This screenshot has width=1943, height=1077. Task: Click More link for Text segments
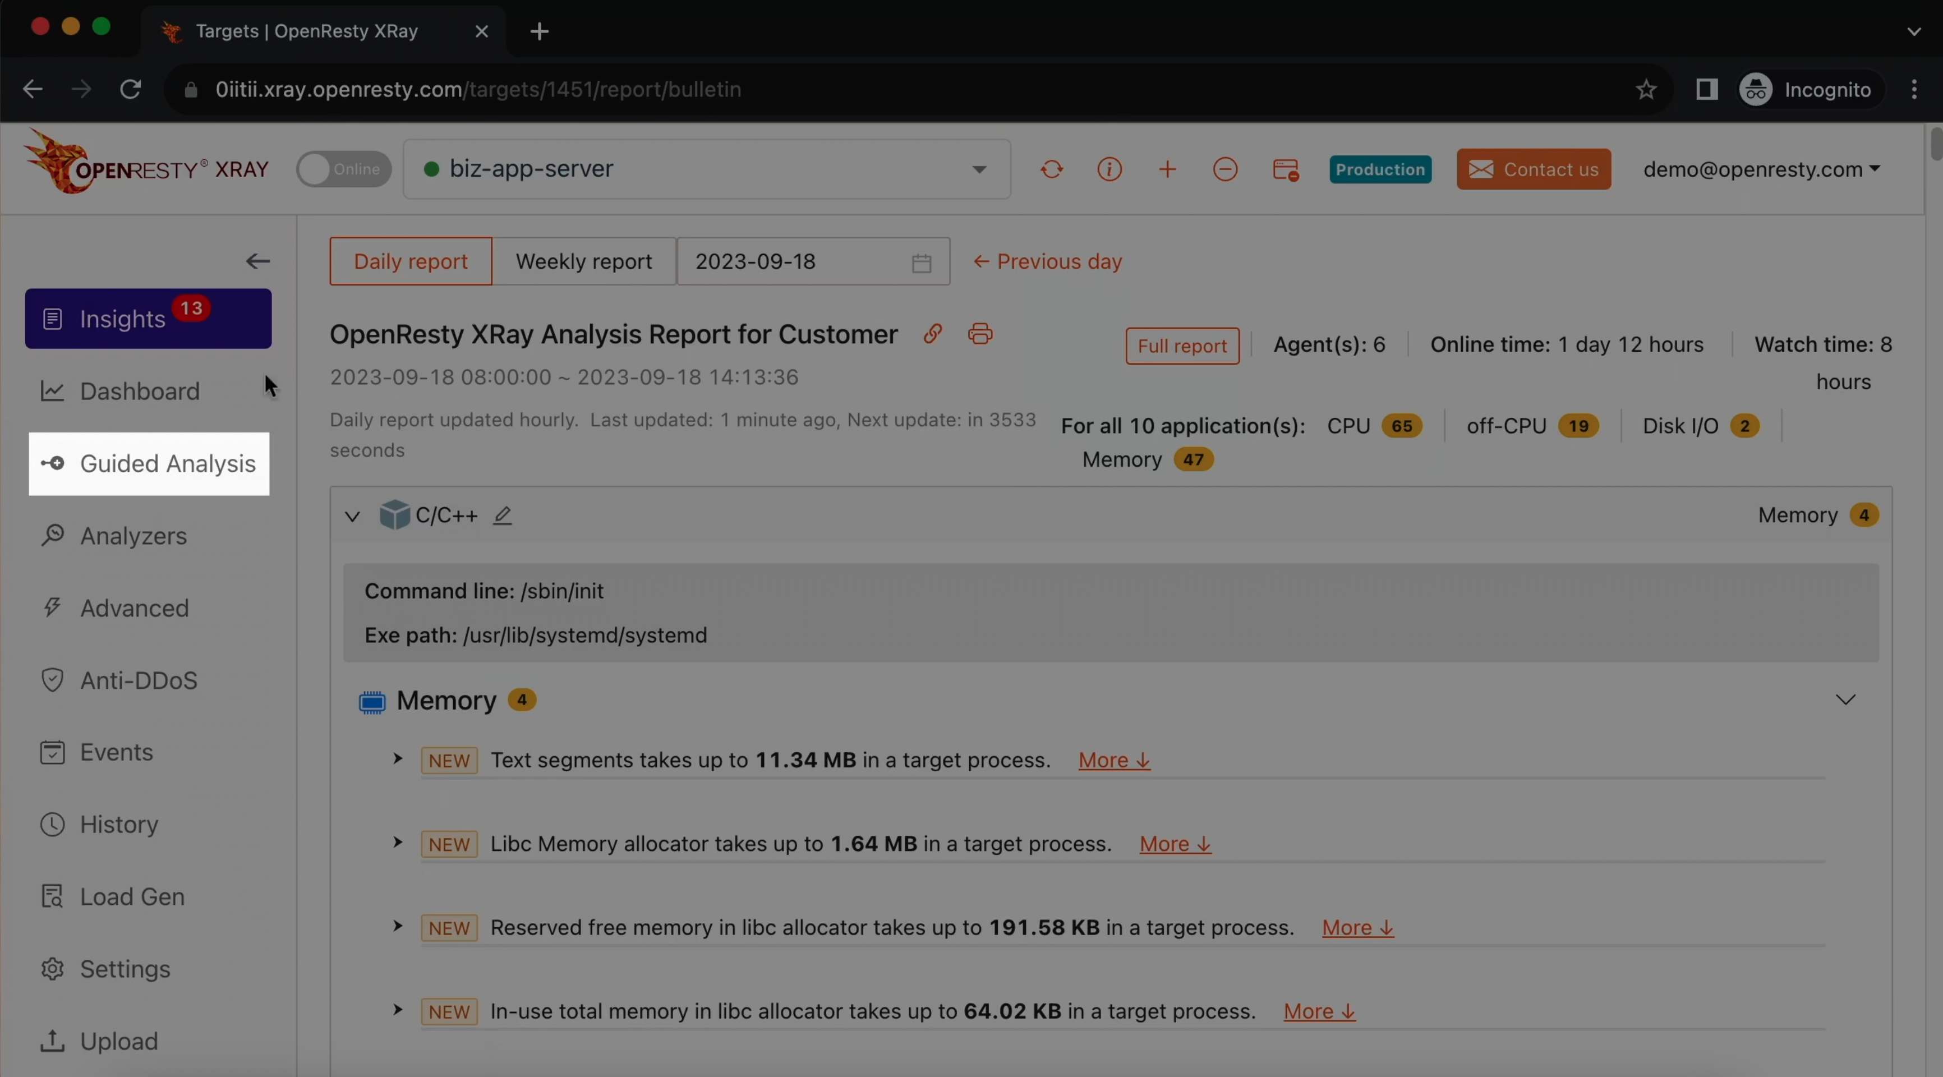[1114, 760]
